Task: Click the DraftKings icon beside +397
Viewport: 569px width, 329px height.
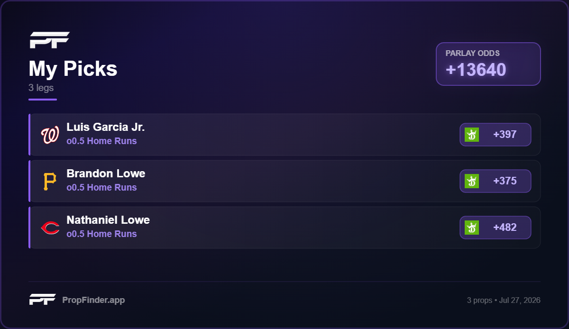Action: (472, 135)
